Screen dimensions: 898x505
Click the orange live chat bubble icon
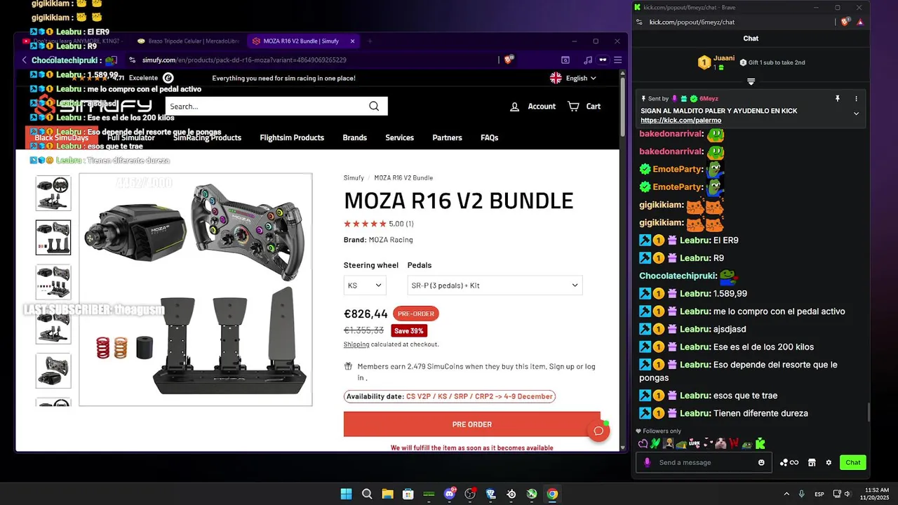pos(598,431)
